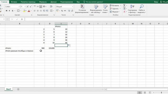Screen dimensions: 168x94
Task: Open the Число dialog launcher
Action: 73,15
